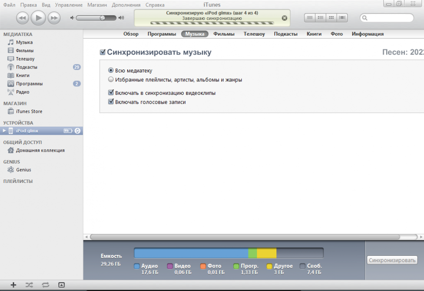Click the Play button

pyautogui.click(x=38, y=18)
